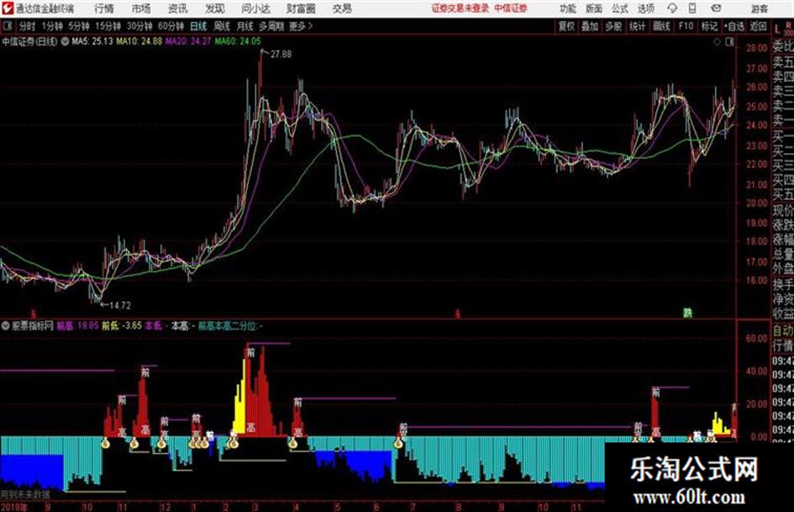Click the 中信证券(日线) chart title
Viewport: 794px width, 512px height.
pos(29,41)
